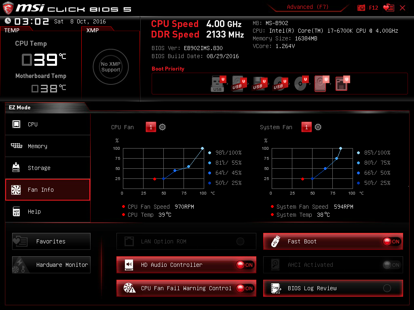Select the Fan Info section
Viewport: 414px width, 310px height.
point(48,190)
